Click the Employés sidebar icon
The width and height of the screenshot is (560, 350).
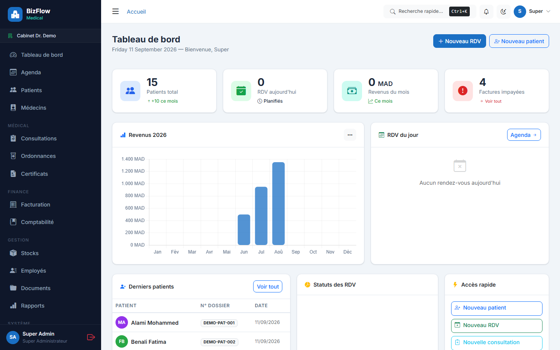click(13, 271)
